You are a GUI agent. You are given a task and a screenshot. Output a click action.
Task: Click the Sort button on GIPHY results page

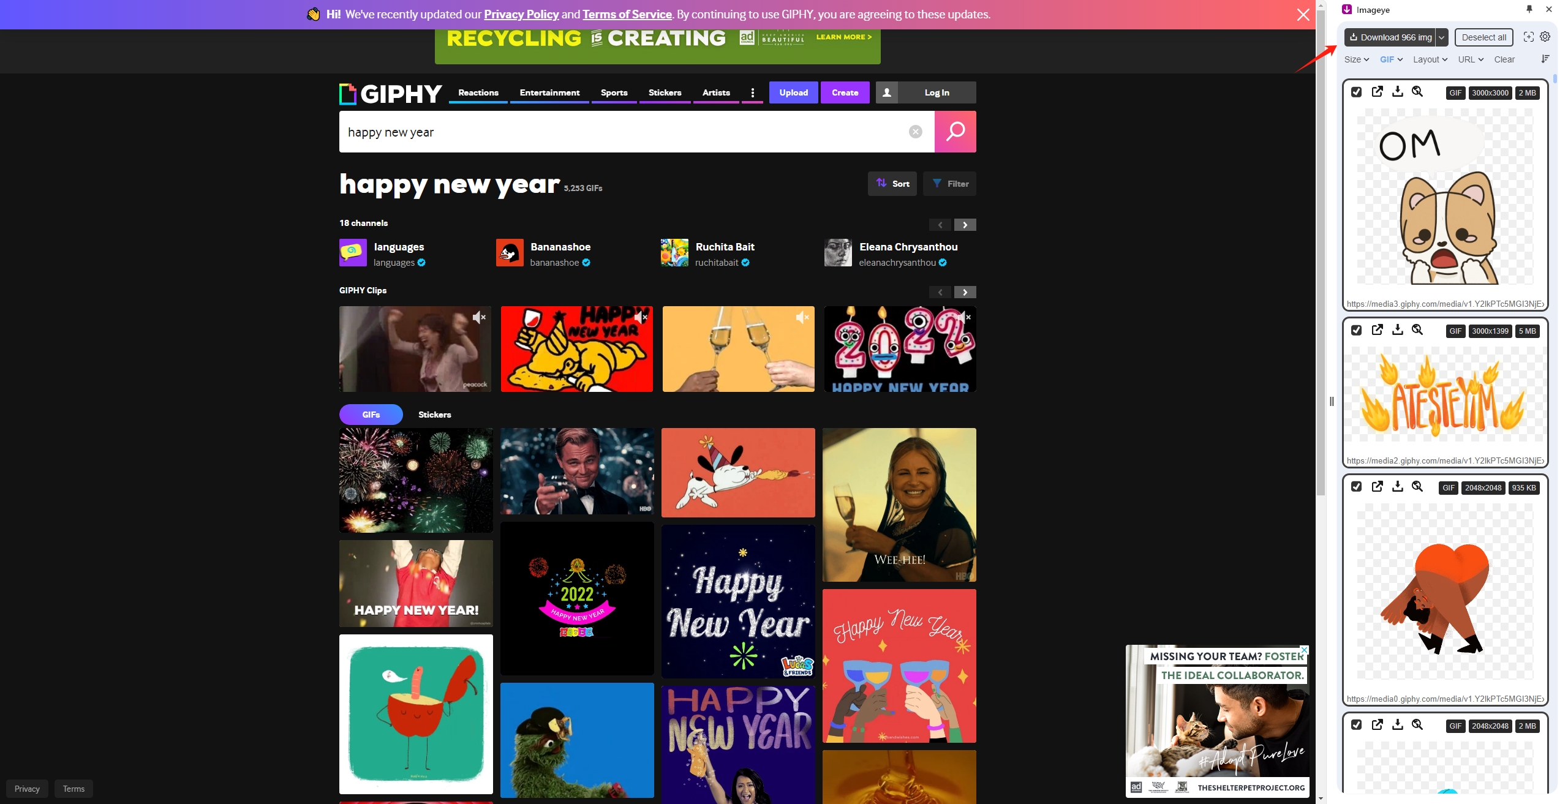click(x=892, y=184)
